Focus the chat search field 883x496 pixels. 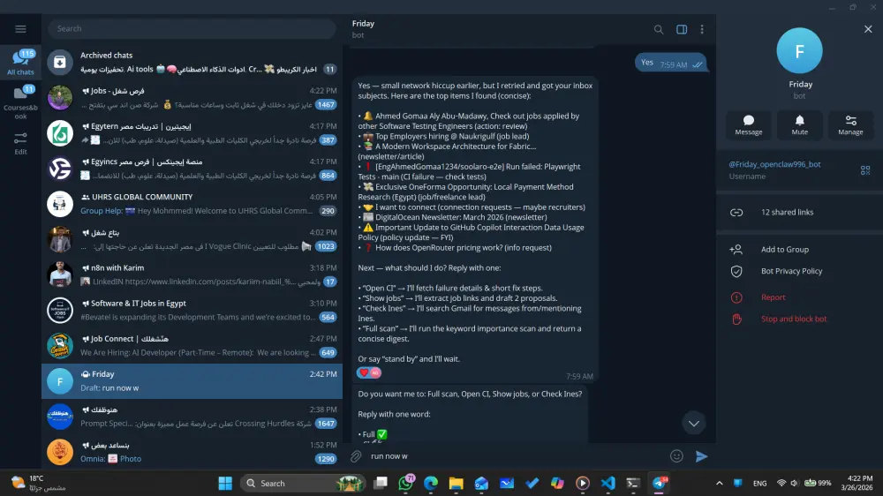point(192,29)
